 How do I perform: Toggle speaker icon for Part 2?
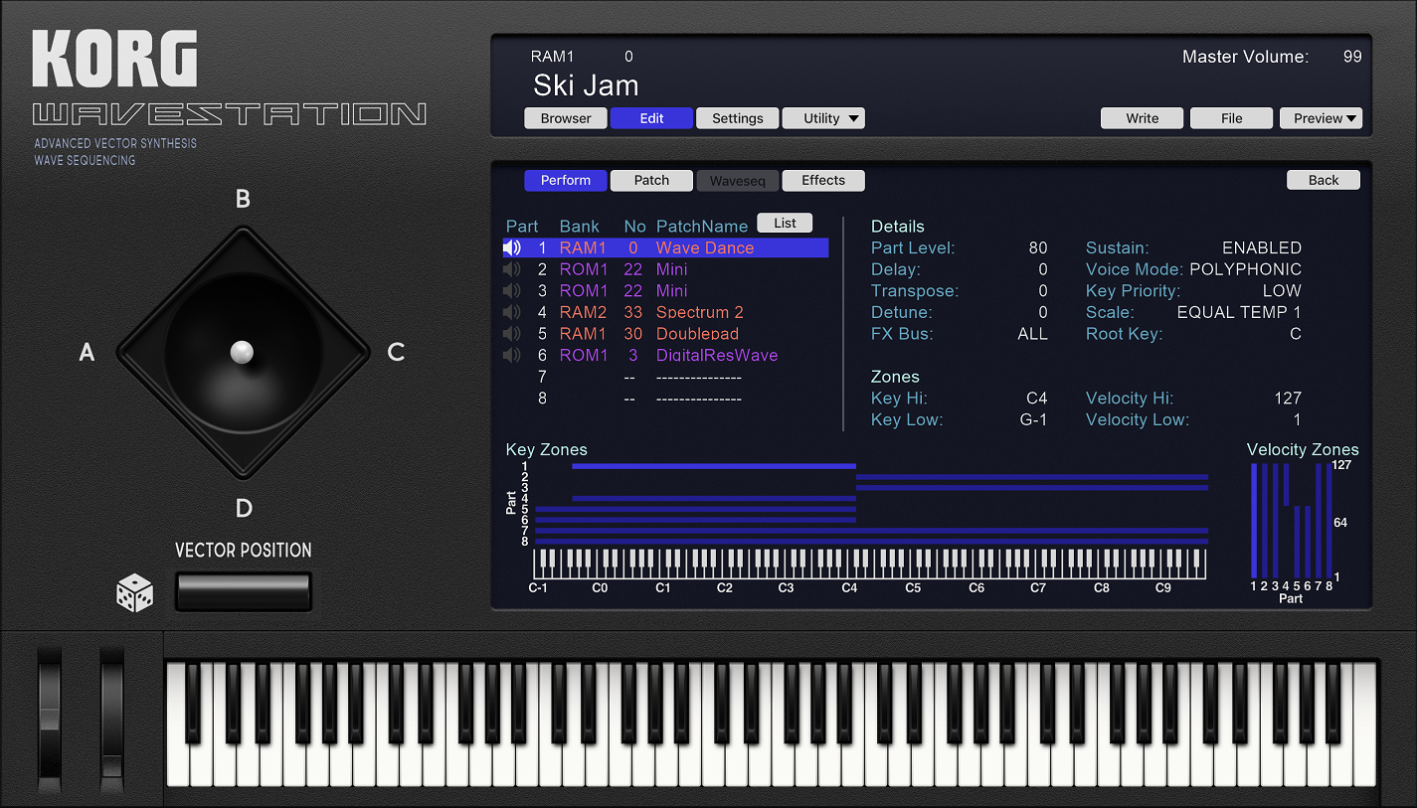[x=512, y=269]
